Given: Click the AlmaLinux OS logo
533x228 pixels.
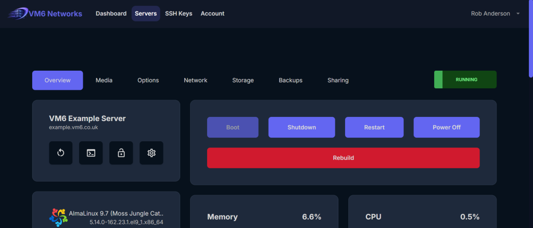Looking at the screenshot, I should coord(58,217).
